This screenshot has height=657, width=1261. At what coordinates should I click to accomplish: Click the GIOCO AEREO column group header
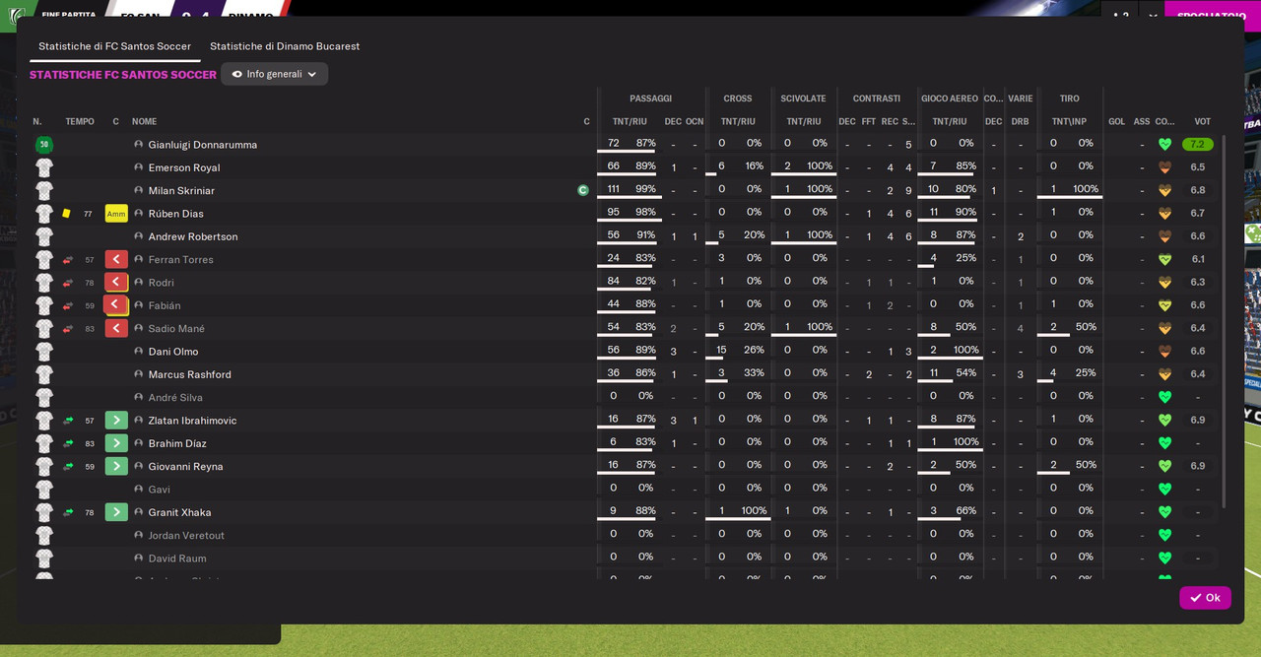pos(950,99)
